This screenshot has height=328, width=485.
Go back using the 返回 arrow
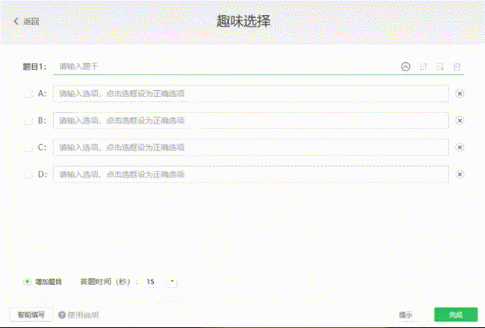pyautogui.click(x=16, y=21)
